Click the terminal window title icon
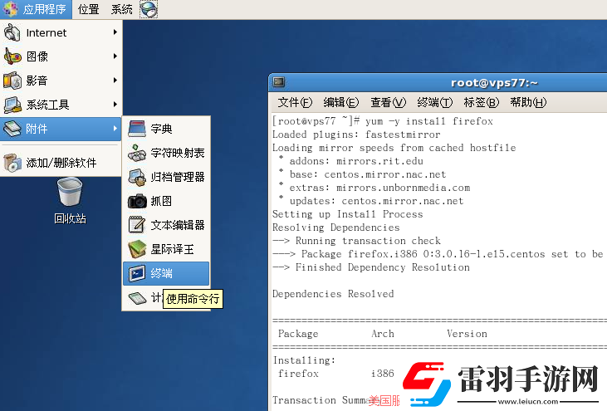 click(279, 82)
